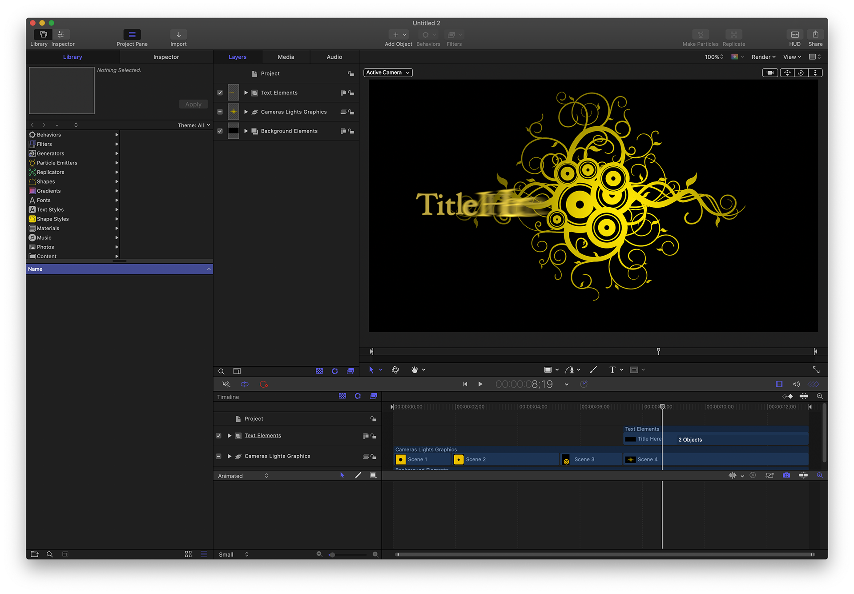Select the Pan hand tool
This screenshot has height=594, width=854.
point(415,369)
